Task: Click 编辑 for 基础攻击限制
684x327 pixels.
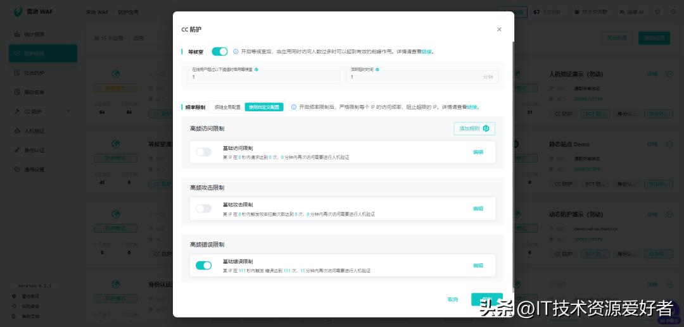Action: 478,209
